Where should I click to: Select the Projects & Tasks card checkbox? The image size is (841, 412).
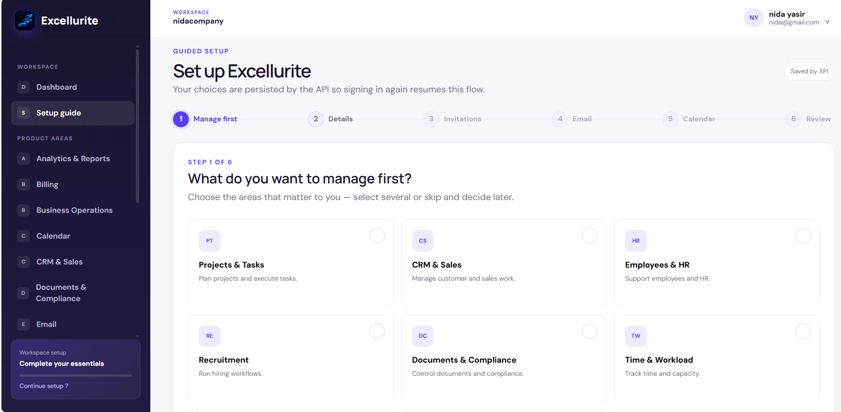tap(377, 235)
